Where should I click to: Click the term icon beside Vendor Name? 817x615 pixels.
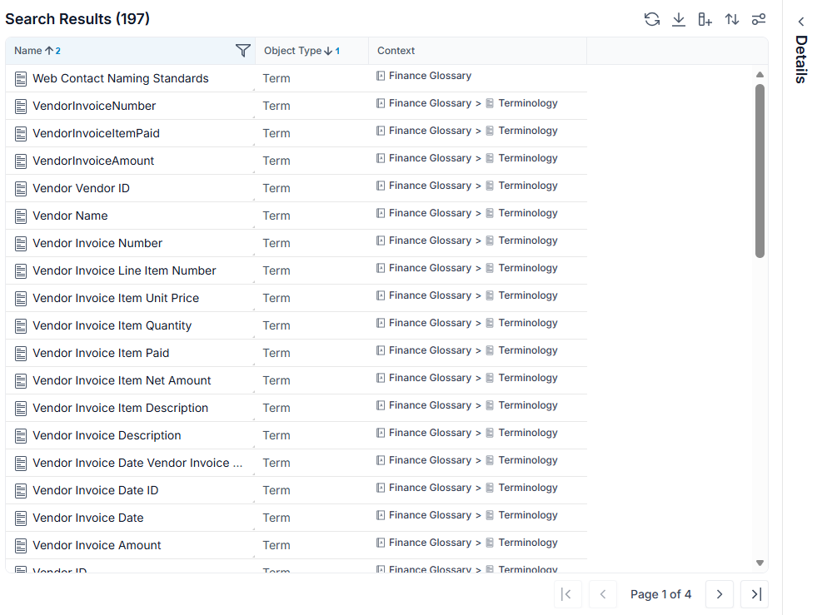21,216
